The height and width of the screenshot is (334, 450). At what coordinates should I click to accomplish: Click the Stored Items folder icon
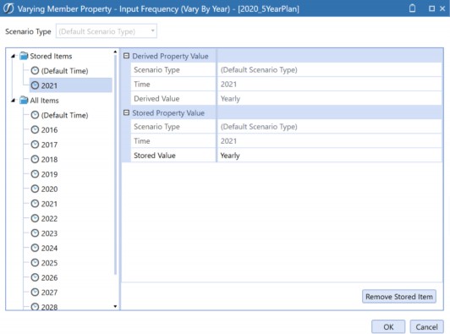tap(24, 56)
